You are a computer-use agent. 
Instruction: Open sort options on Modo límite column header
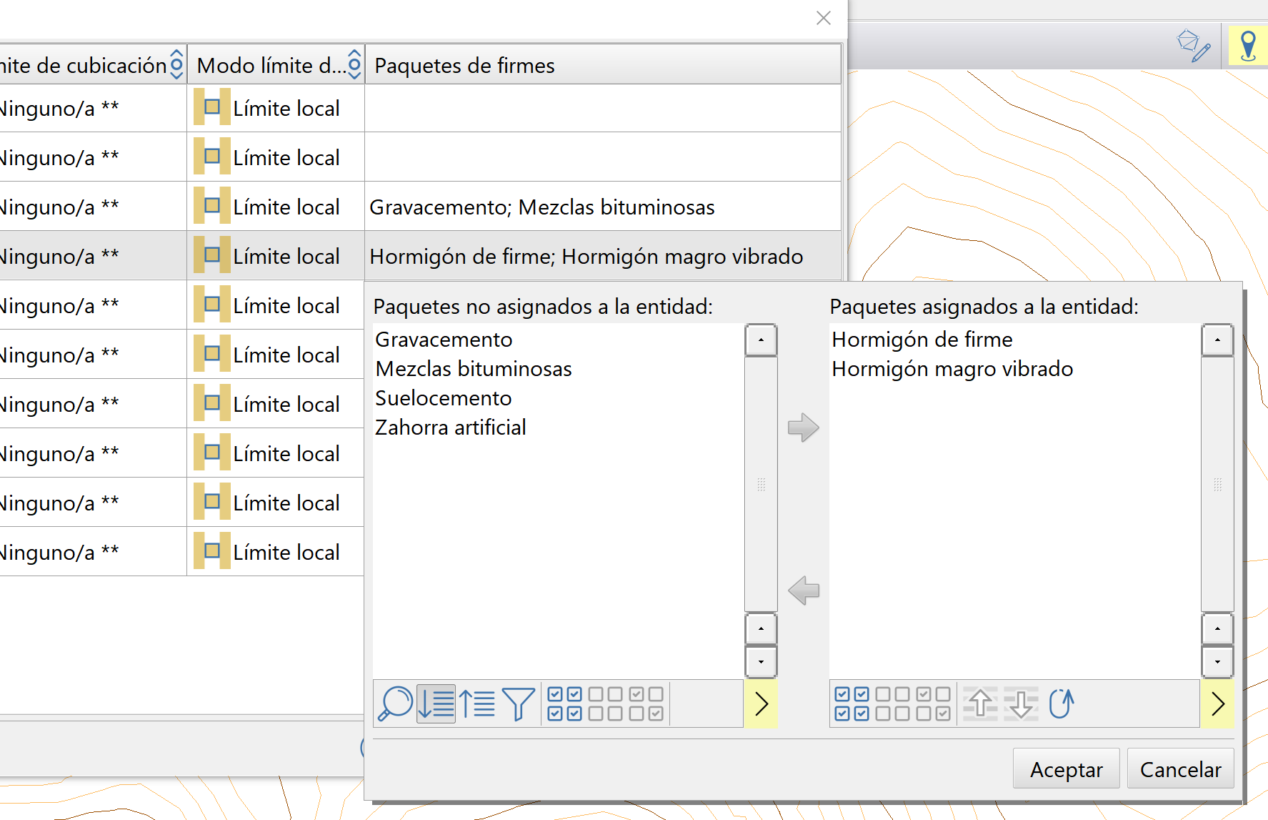[354, 64]
